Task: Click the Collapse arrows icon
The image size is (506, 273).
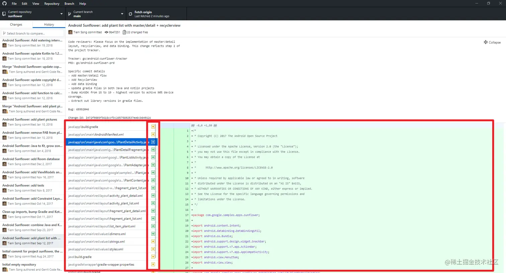Action: (x=486, y=42)
